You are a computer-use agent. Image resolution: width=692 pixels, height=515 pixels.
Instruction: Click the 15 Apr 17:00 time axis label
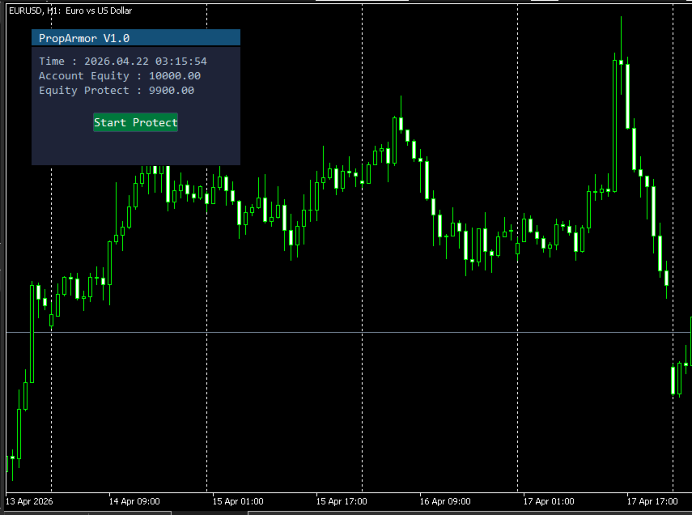pyautogui.click(x=342, y=501)
